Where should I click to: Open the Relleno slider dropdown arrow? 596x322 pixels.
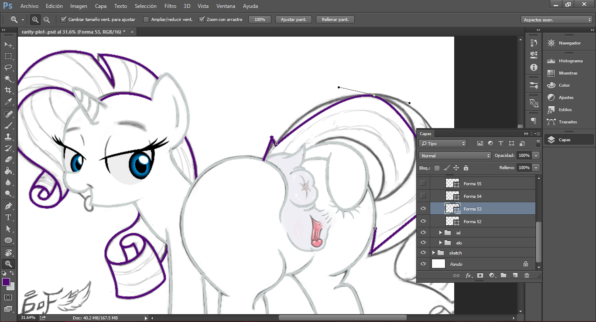[x=536, y=168]
